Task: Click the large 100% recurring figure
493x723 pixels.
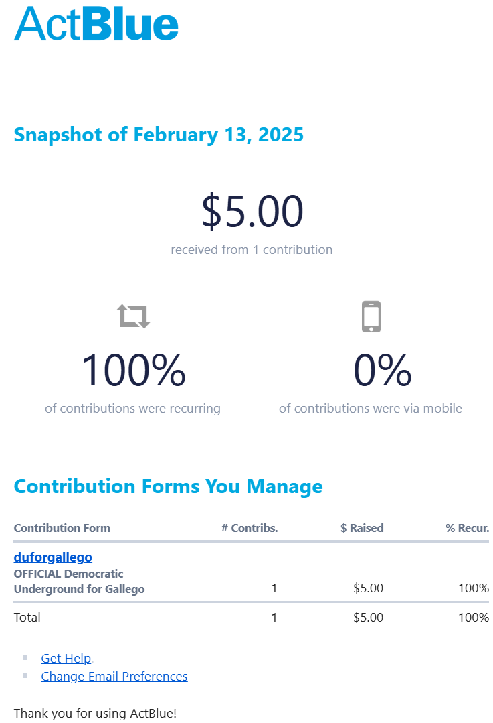Action: (133, 371)
